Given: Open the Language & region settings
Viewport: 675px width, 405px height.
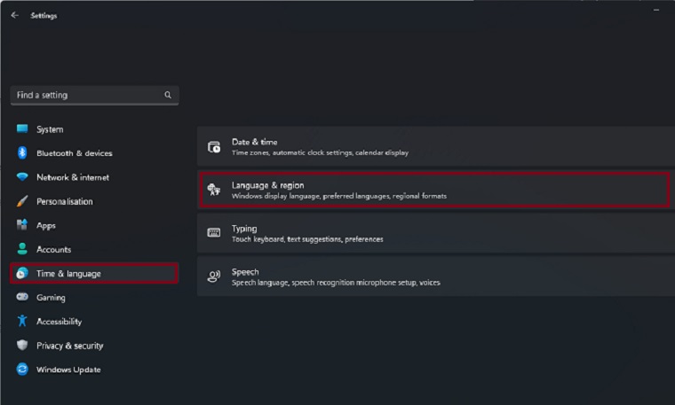Looking at the screenshot, I should (x=434, y=190).
